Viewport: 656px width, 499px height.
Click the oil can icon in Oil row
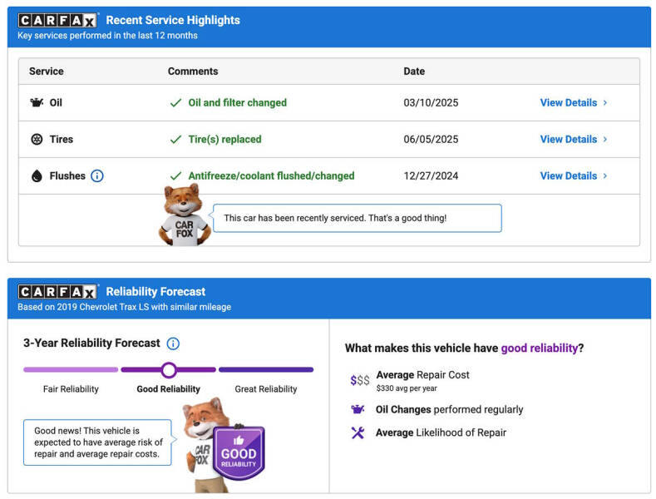point(37,103)
